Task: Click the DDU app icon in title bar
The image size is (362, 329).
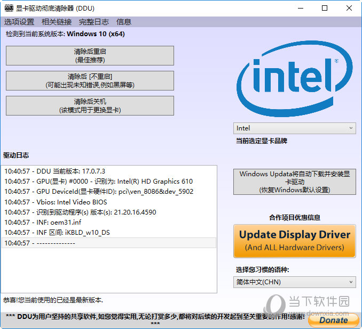Action: (x=9, y=9)
